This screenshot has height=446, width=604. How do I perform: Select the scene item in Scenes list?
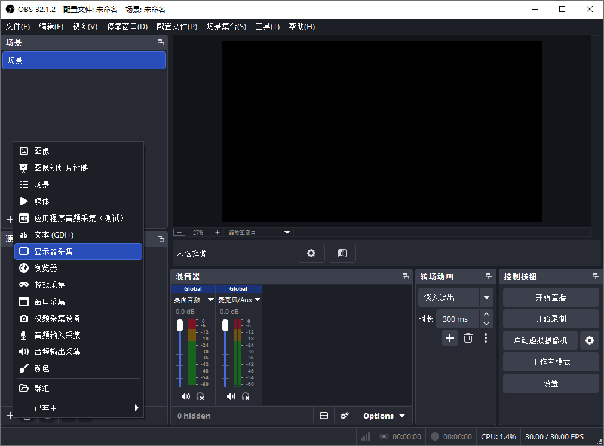84,60
